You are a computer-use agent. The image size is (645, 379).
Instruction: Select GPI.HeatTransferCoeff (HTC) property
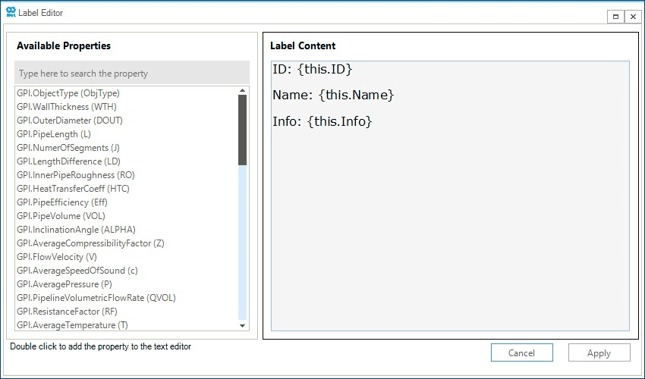click(x=73, y=189)
